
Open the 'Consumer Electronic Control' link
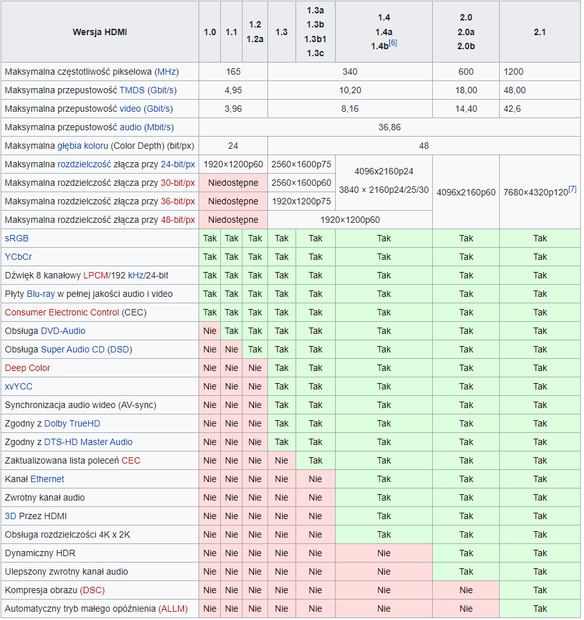pos(62,313)
